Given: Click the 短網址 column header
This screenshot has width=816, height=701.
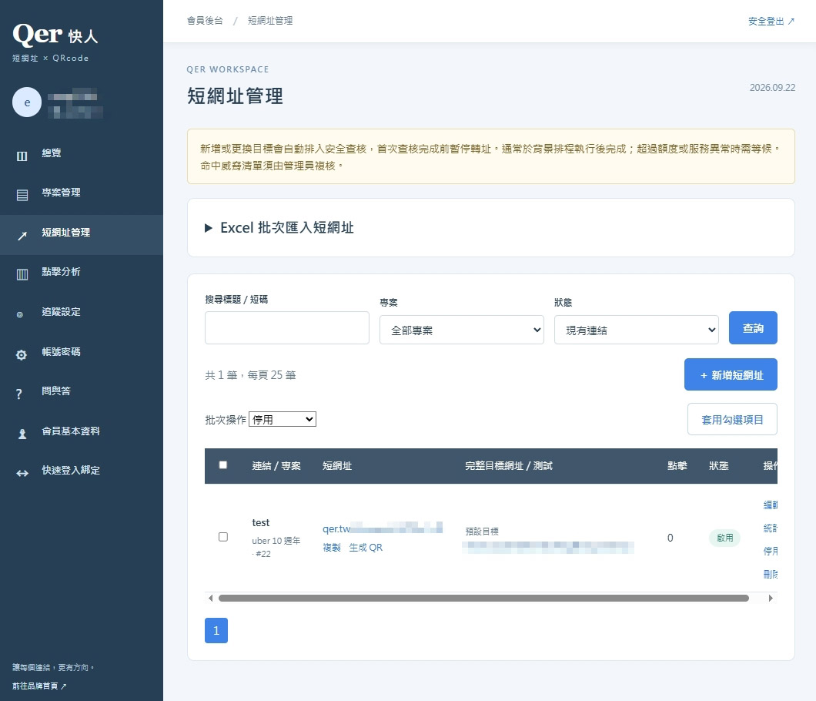Looking at the screenshot, I should (x=337, y=465).
